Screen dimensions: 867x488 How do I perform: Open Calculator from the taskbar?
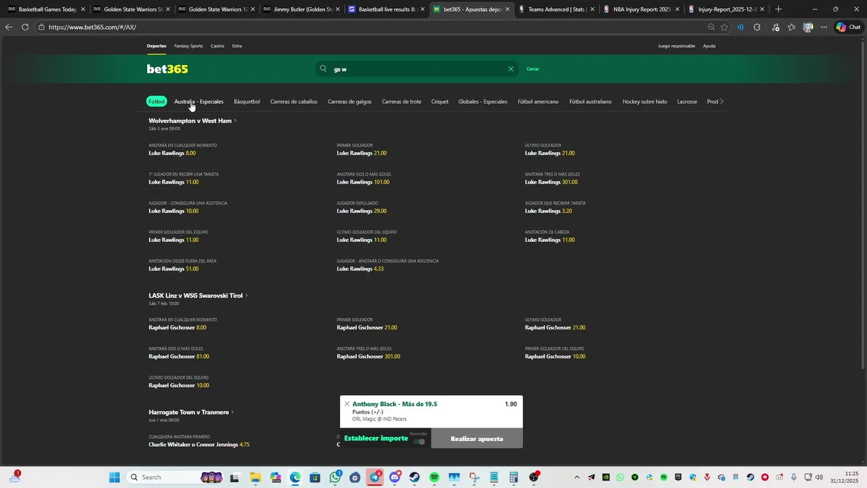(513, 477)
